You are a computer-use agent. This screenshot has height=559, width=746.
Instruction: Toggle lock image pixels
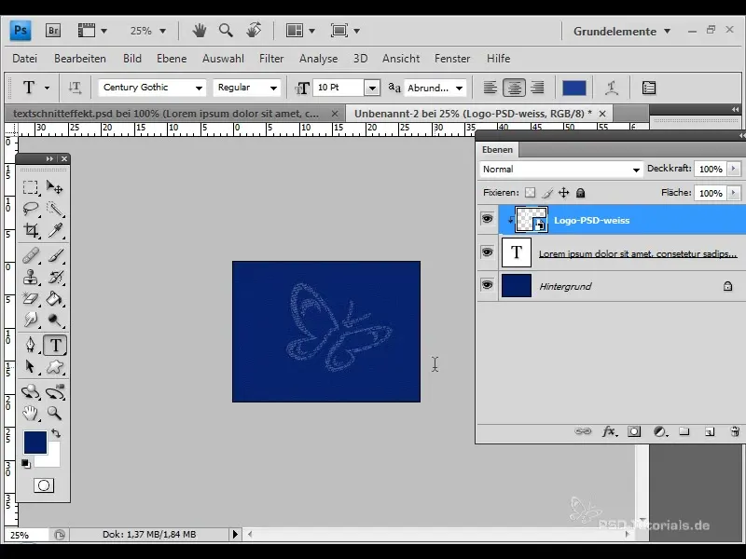coord(547,193)
